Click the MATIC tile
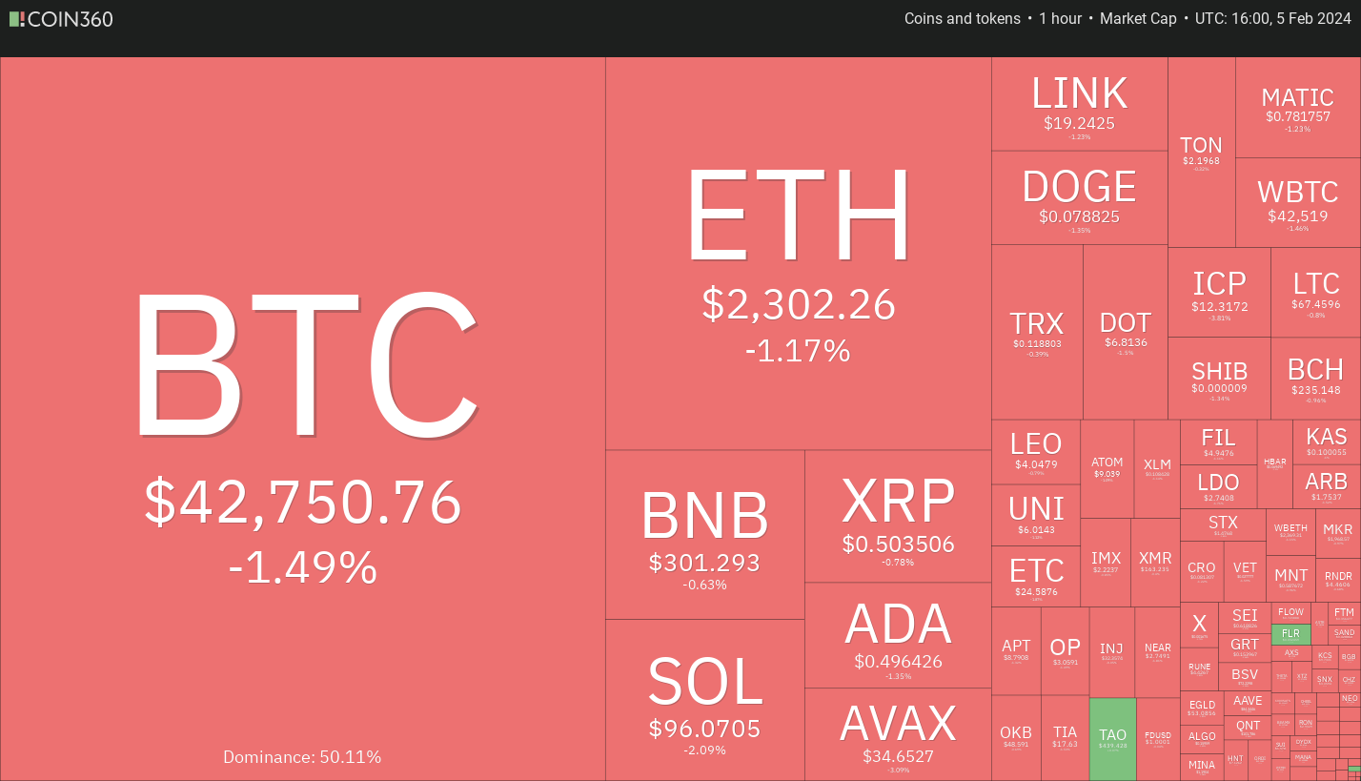Screen dimensions: 1361x781 pyautogui.click(x=1298, y=108)
